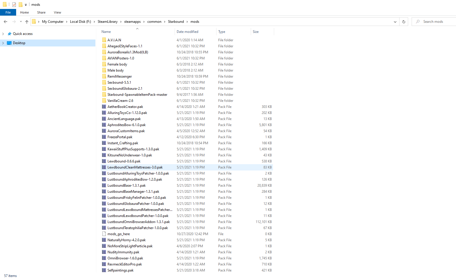Select the 'FreezePortal.pak' file name

(120, 137)
